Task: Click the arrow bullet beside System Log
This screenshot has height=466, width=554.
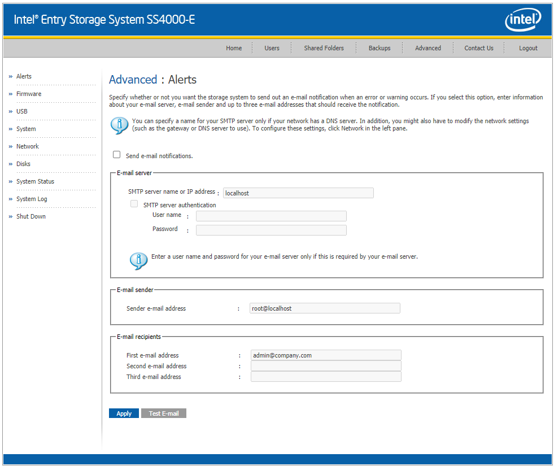Action: tap(11, 199)
